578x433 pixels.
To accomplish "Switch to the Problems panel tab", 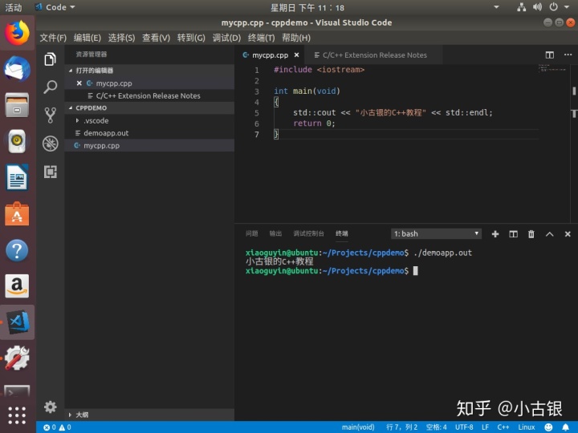I will coord(252,233).
